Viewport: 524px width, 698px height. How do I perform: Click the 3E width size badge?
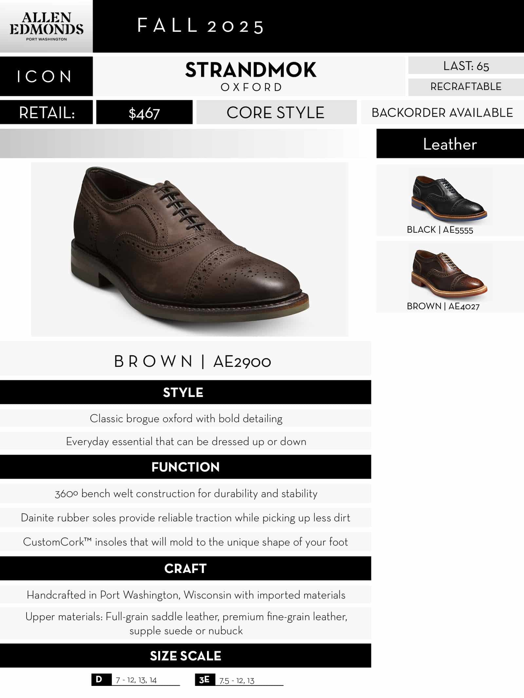205,679
